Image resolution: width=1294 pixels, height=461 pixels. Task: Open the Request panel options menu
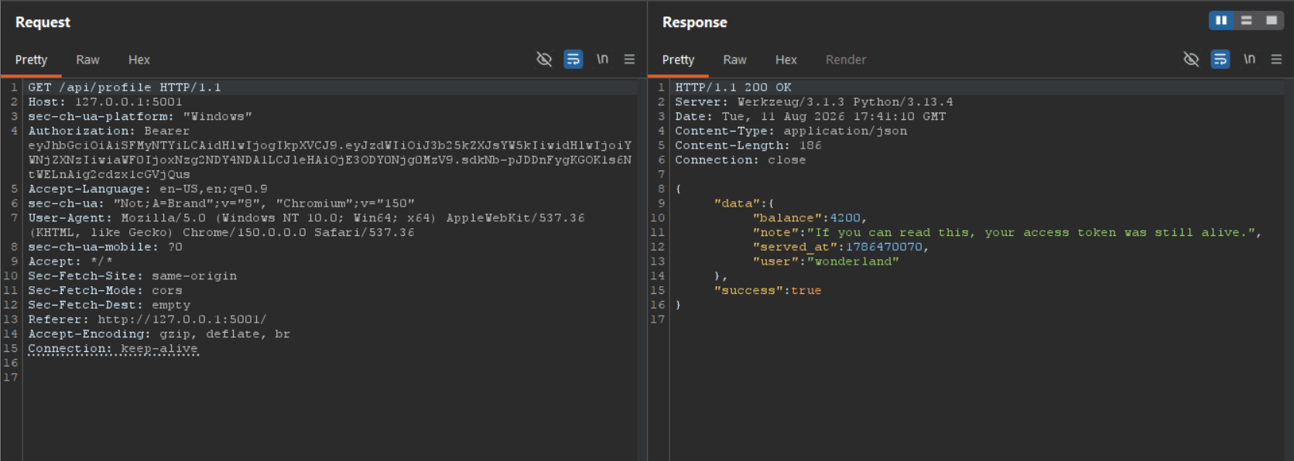629,60
